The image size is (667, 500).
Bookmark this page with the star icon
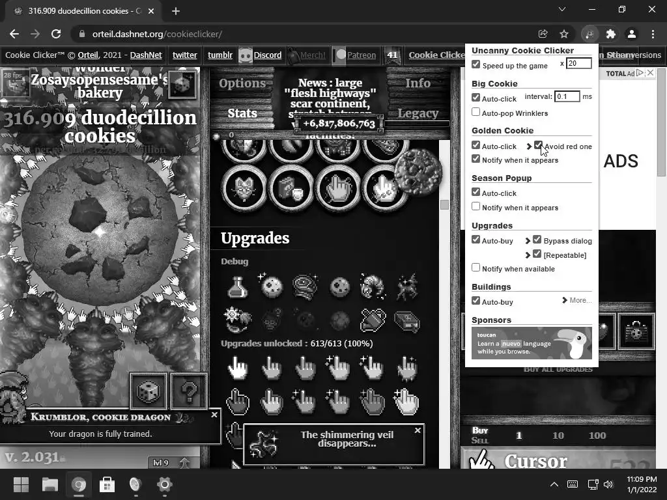pyautogui.click(x=564, y=34)
